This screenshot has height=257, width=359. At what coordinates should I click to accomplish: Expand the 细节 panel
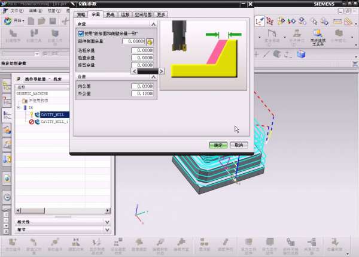[x=107, y=229]
